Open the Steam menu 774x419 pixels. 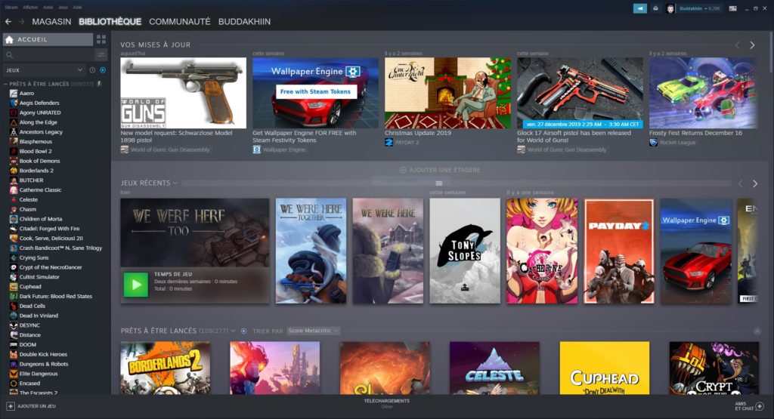(11, 8)
